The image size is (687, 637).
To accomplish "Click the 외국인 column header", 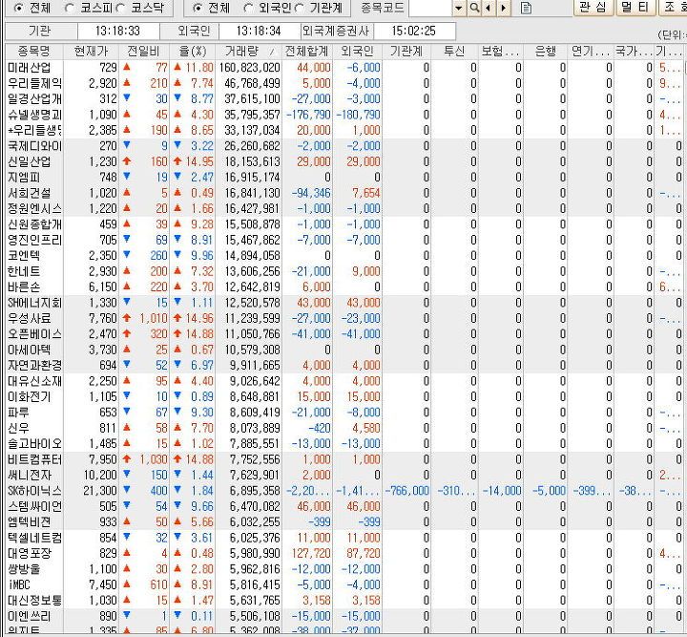I will (358, 52).
